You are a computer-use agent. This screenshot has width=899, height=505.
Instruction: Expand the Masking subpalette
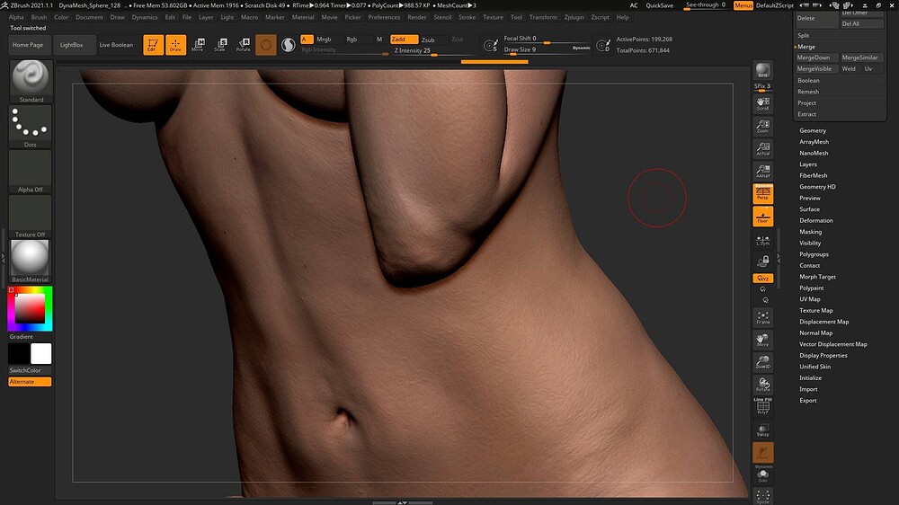pyautogui.click(x=810, y=232)
